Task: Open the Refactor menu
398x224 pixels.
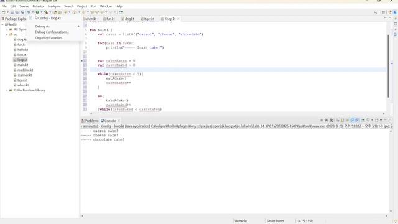Action: [x=39, y=6]
